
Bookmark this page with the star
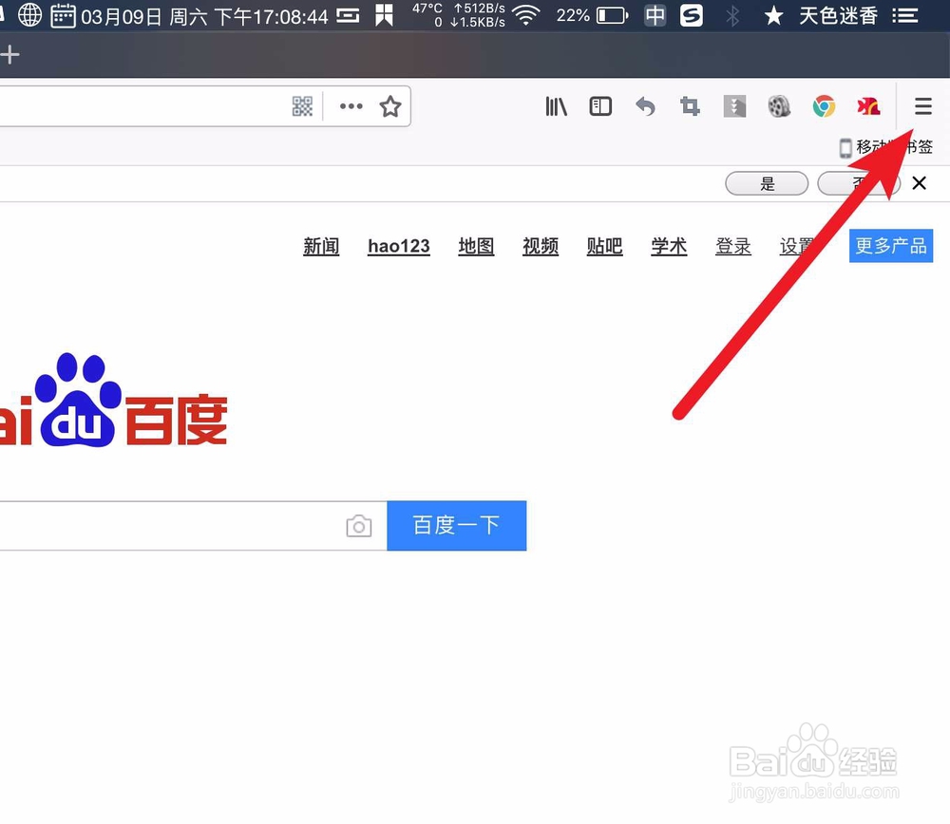[x=390, y=106]
